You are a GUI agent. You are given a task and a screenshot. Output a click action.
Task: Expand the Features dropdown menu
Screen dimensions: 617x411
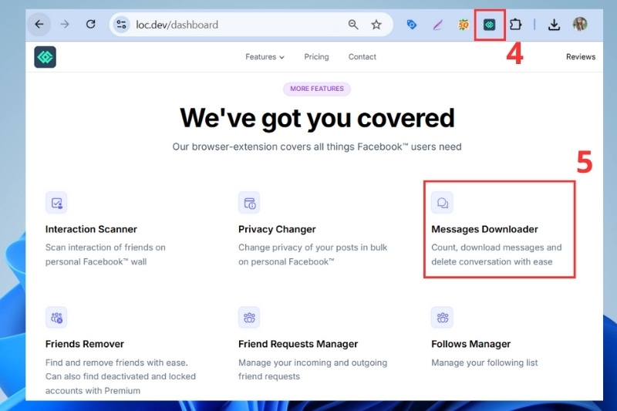point(265,57)
